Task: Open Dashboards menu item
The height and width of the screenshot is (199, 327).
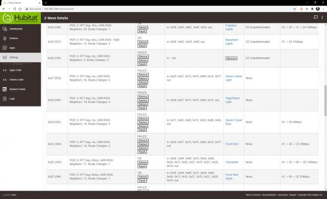Action: click(x=16, y=29)
